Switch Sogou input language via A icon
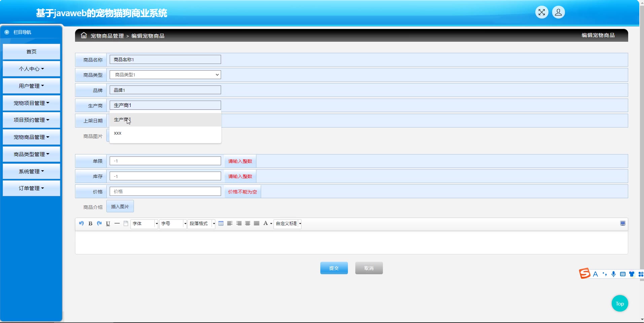 (x=596, y=274)
